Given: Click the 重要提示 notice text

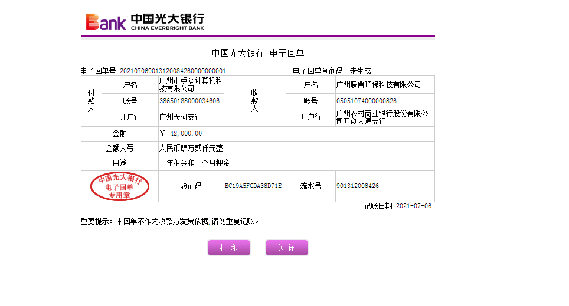Looking at the screenshot, I should coord(170,222).
